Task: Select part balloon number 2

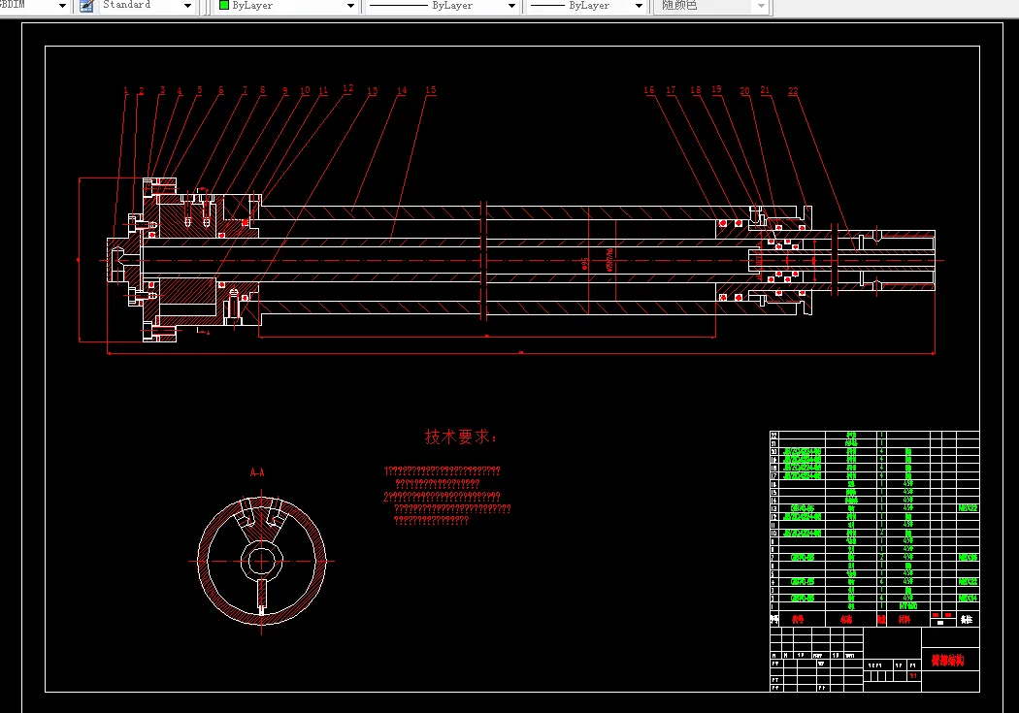Action: click(x=141, y=91)
